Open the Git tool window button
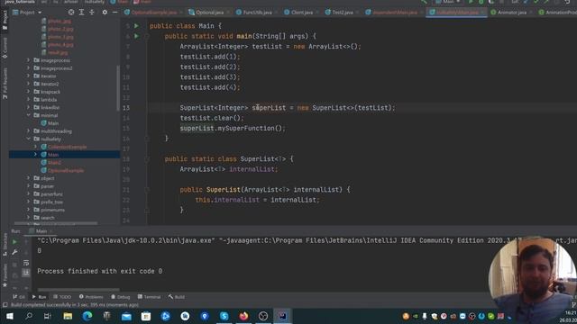 click(x=19, y=297)
